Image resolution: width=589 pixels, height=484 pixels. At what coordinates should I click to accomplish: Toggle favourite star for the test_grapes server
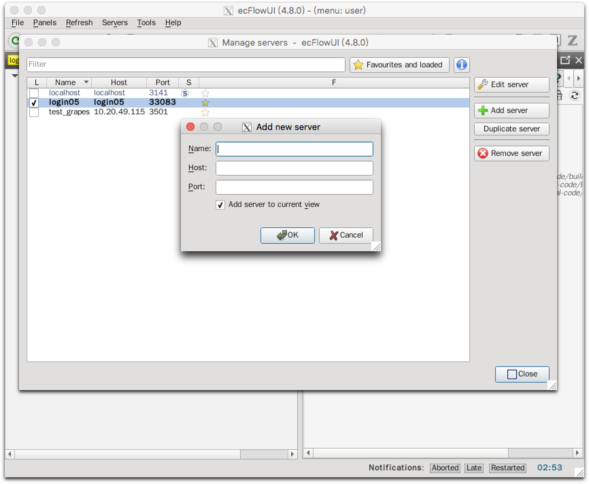[x=205, y=112]
